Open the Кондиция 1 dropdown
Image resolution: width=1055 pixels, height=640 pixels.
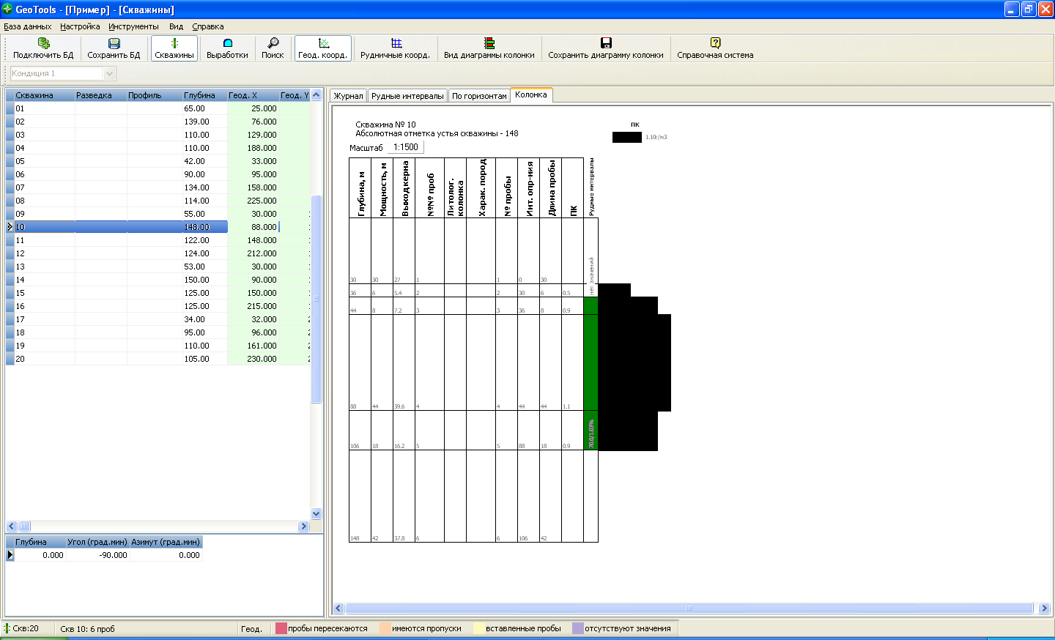110,73
